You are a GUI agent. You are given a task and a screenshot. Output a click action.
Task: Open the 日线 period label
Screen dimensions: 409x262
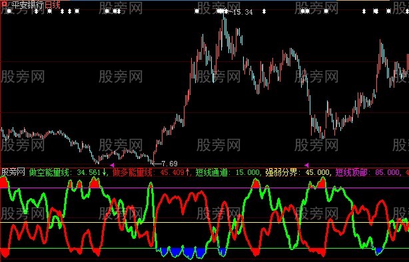click(x=53, y=5)
